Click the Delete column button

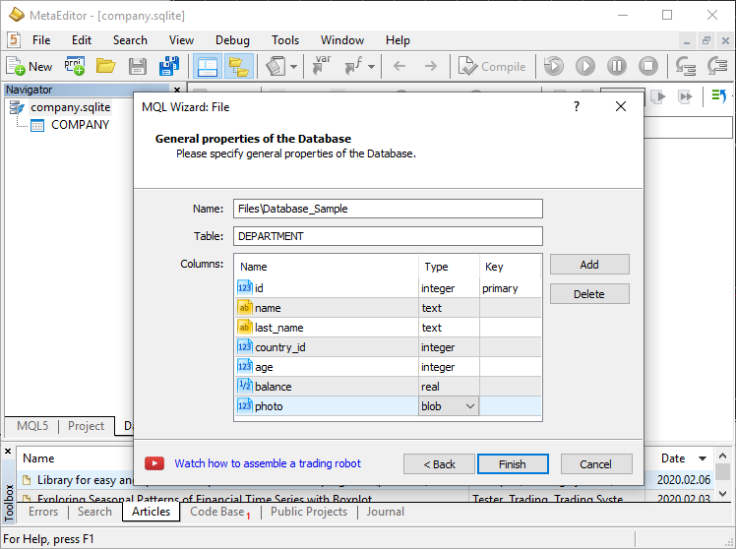589,294
